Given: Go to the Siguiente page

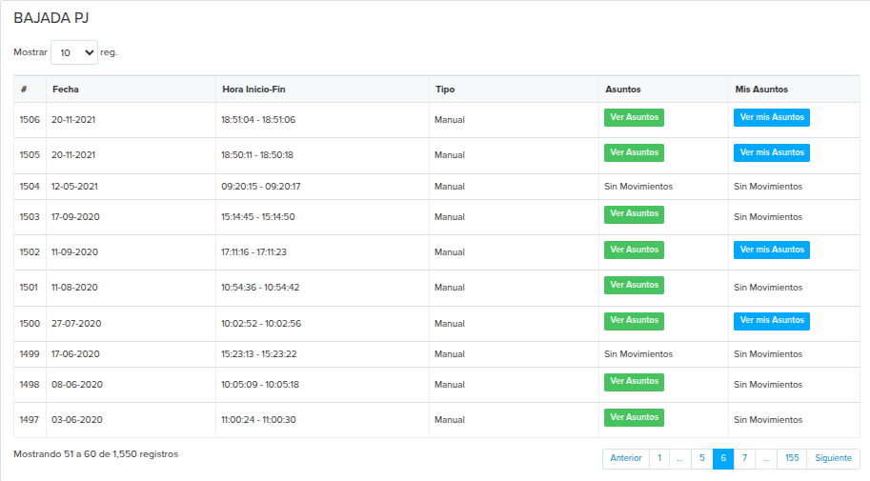Looking at the screenshot, I should pos(833,458).
